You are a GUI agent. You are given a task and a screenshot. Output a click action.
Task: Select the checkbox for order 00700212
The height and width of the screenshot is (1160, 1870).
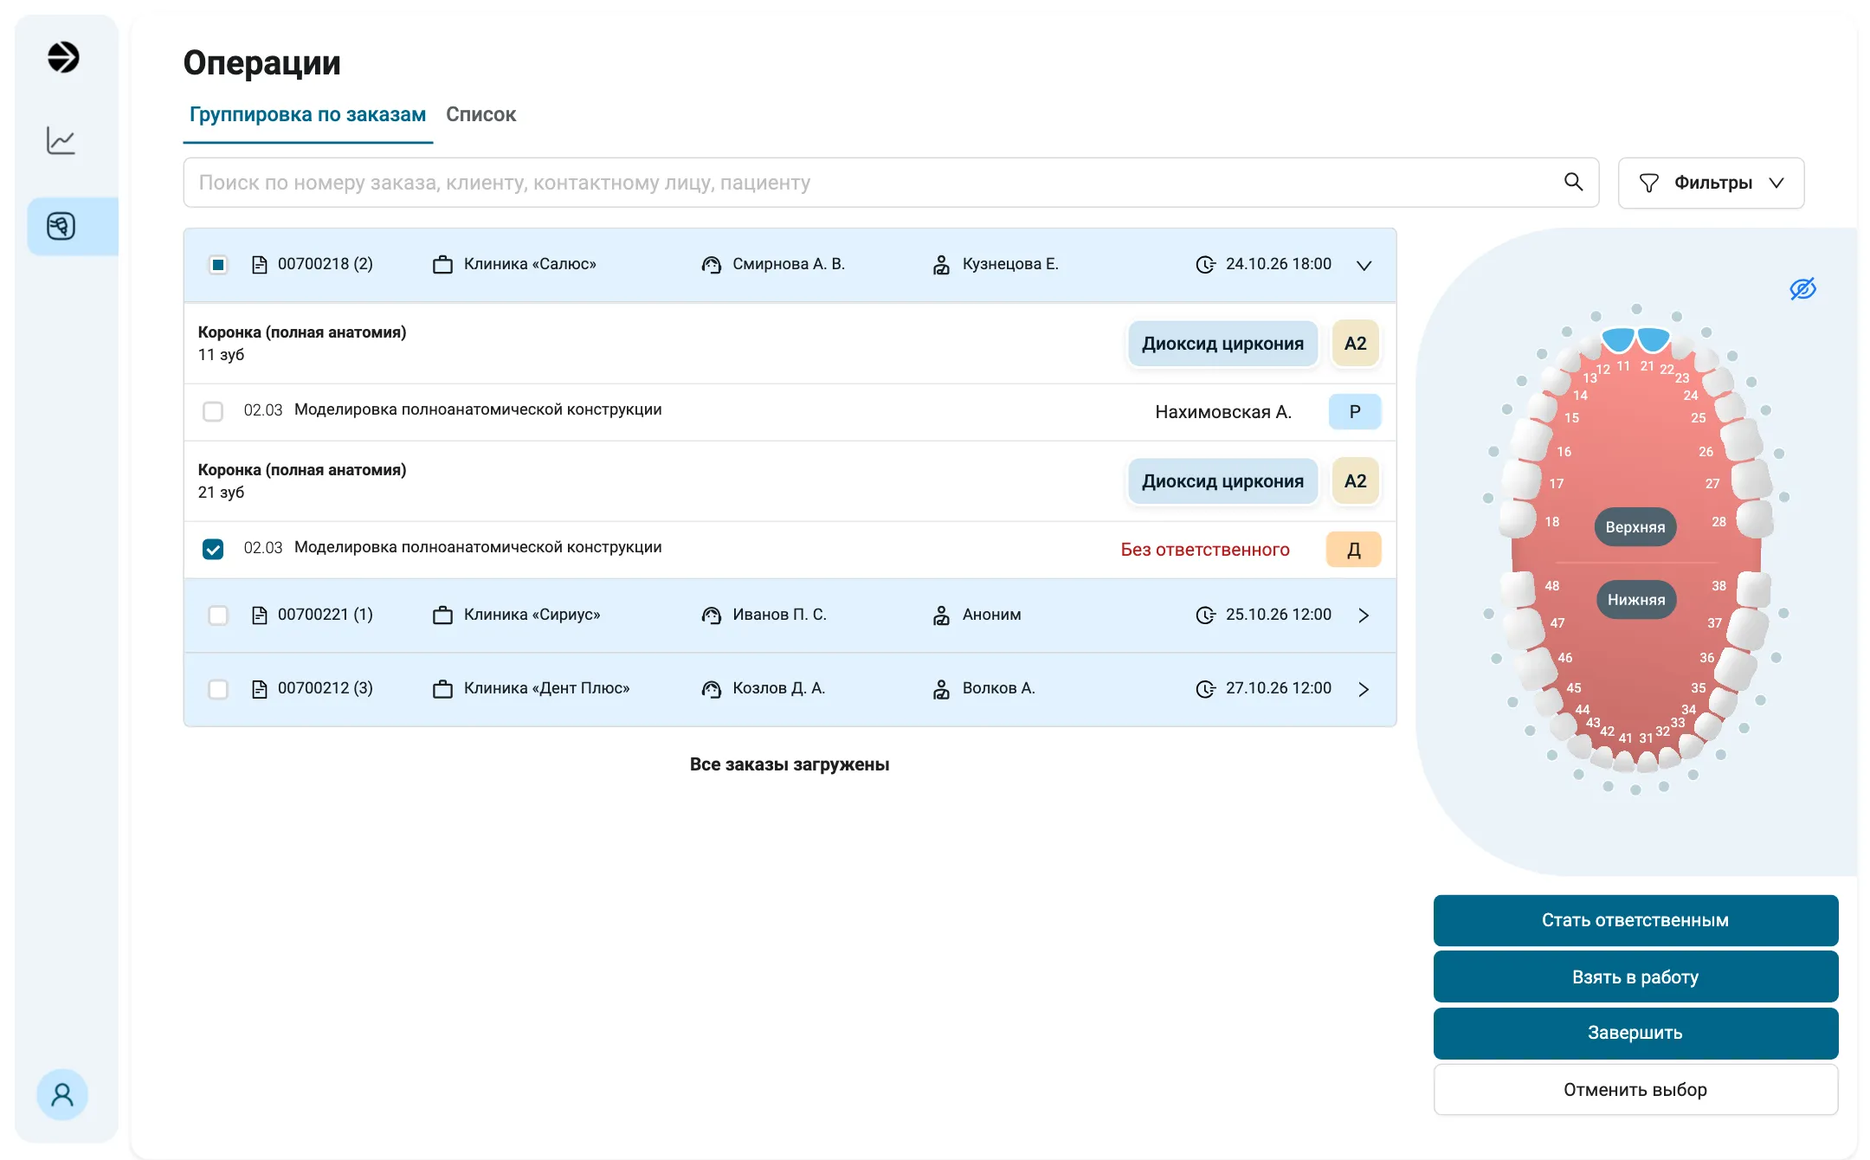[x=218, y=688]
